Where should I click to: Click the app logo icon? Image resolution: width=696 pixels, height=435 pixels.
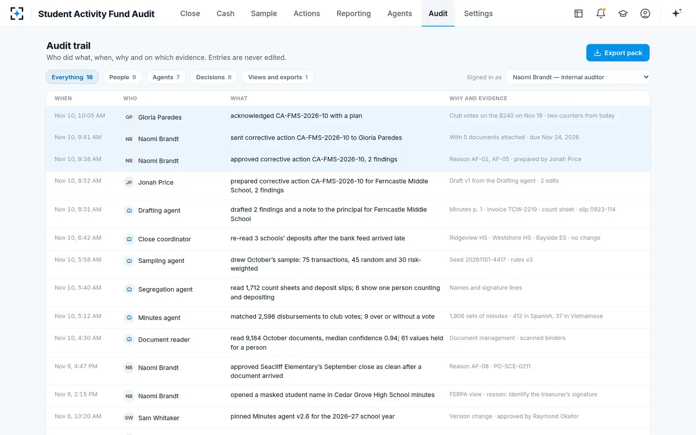coord(17,14)
